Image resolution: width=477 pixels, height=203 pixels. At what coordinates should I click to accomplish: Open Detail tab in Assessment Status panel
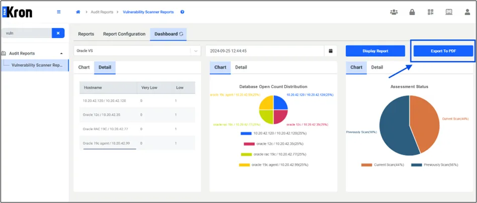377,67
